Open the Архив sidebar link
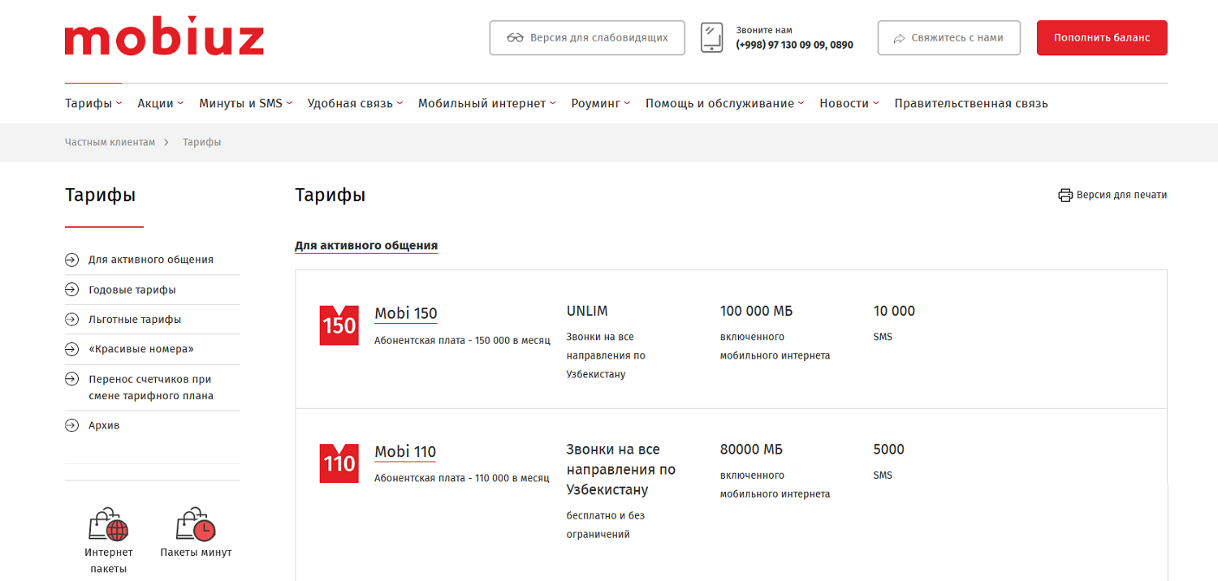1218x581 pixels. [104, 425]
